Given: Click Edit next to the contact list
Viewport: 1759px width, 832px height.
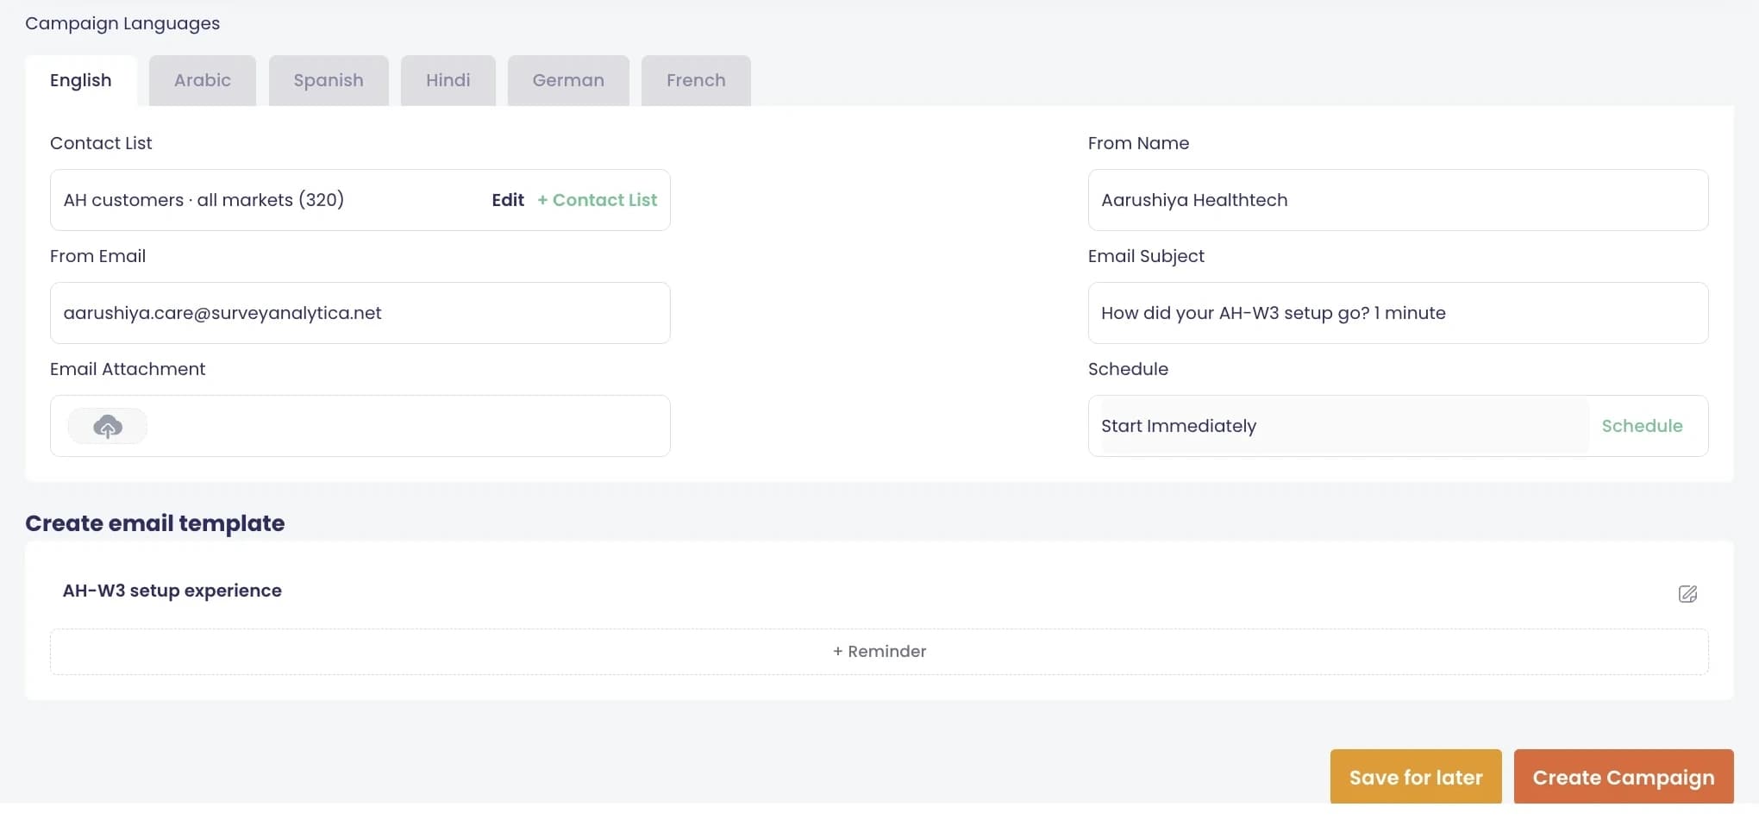Looking at the screenshot, I should 508,200.
